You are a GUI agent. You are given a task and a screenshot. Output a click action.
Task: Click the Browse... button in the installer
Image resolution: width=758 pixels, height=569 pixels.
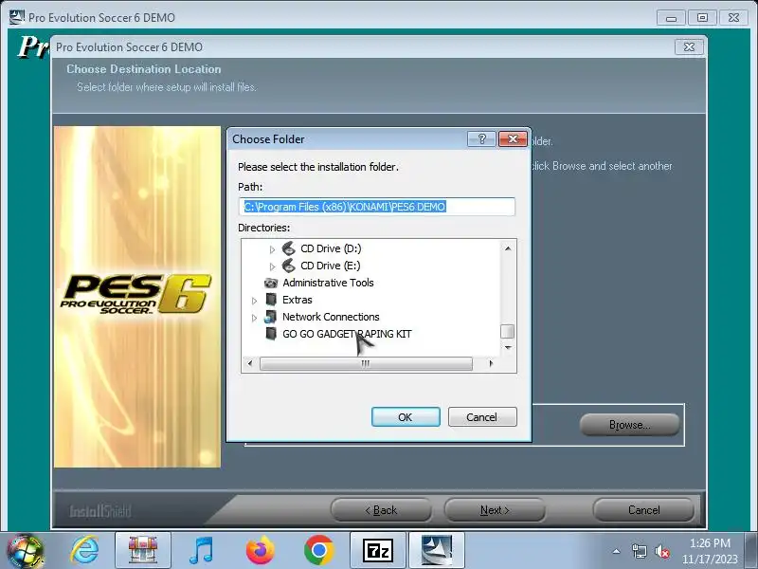(x=629, y=425)
